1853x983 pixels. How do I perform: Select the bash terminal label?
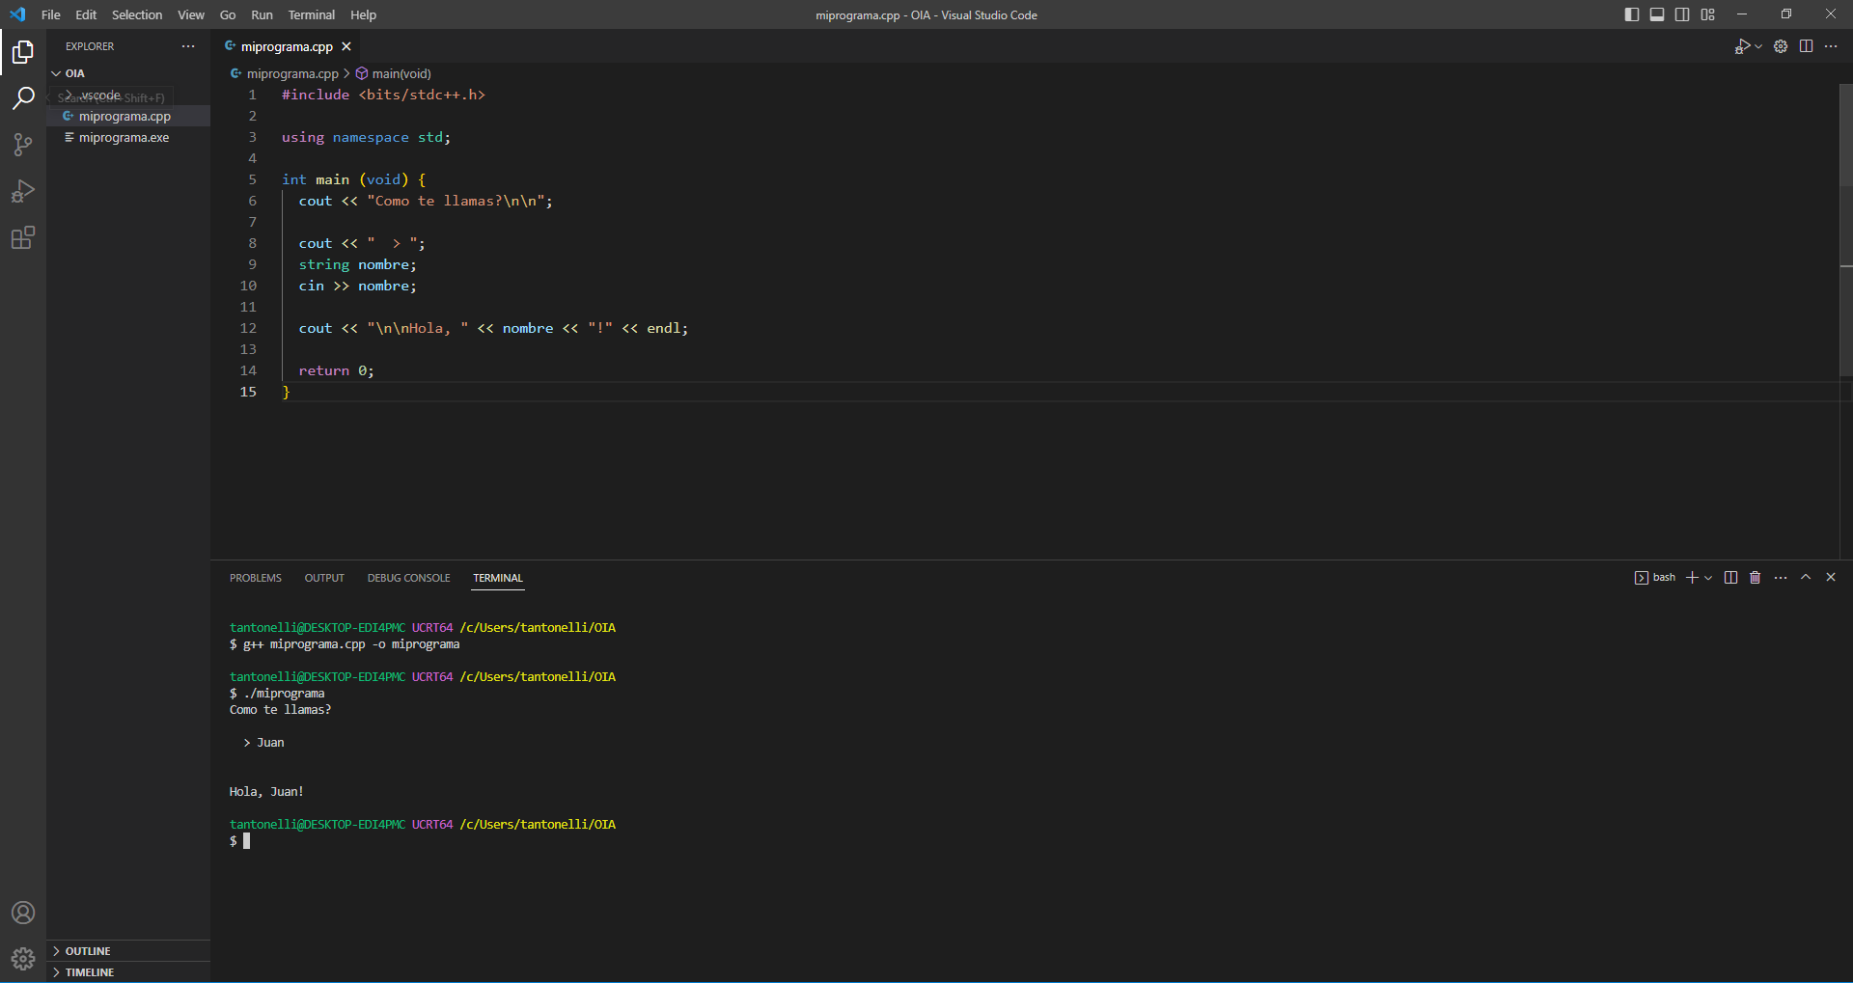(x=1655, y=578)
